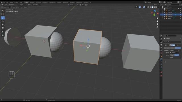Open the Object Mode dropdown
The image size is (182, 102).
coord(6,7)
